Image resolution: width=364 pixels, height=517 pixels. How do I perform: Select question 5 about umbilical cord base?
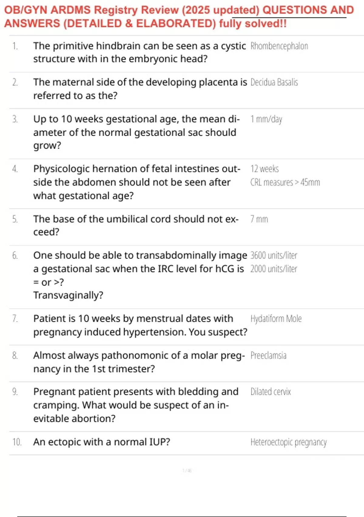136,225
